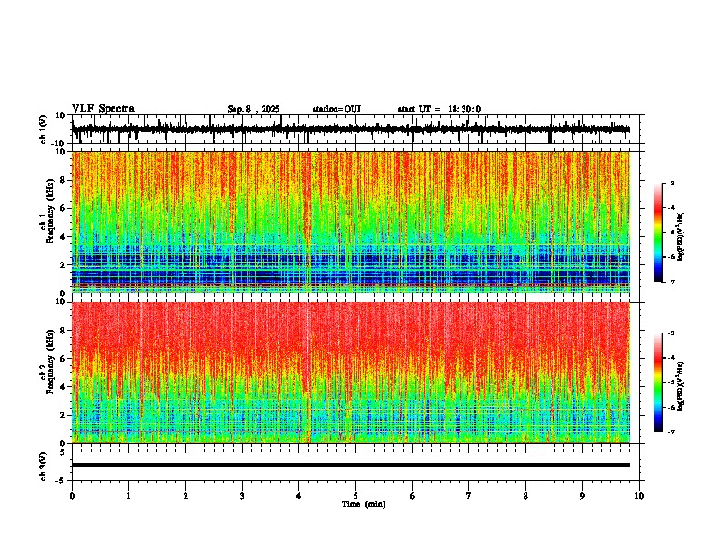Click the ch.2 spectrogram color scale bar
The width and height of the screenshot is (720, 556).
[x=658, y=382]
